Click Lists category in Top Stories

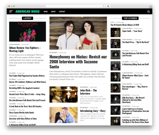point(113,22)
